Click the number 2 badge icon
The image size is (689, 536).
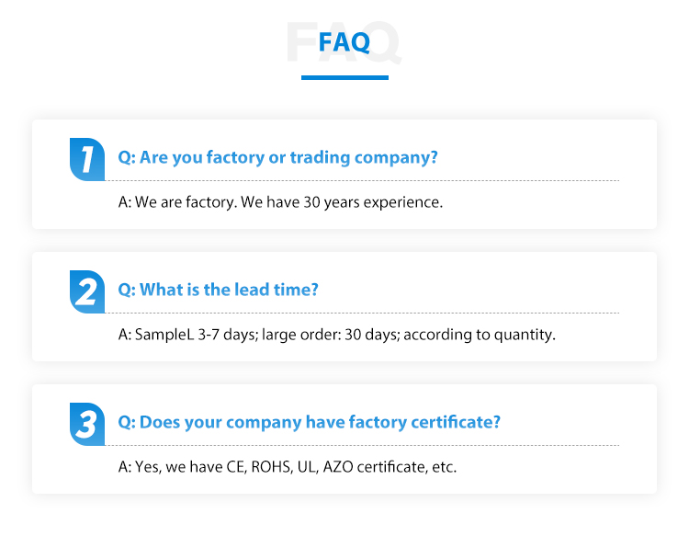point(86,291)
